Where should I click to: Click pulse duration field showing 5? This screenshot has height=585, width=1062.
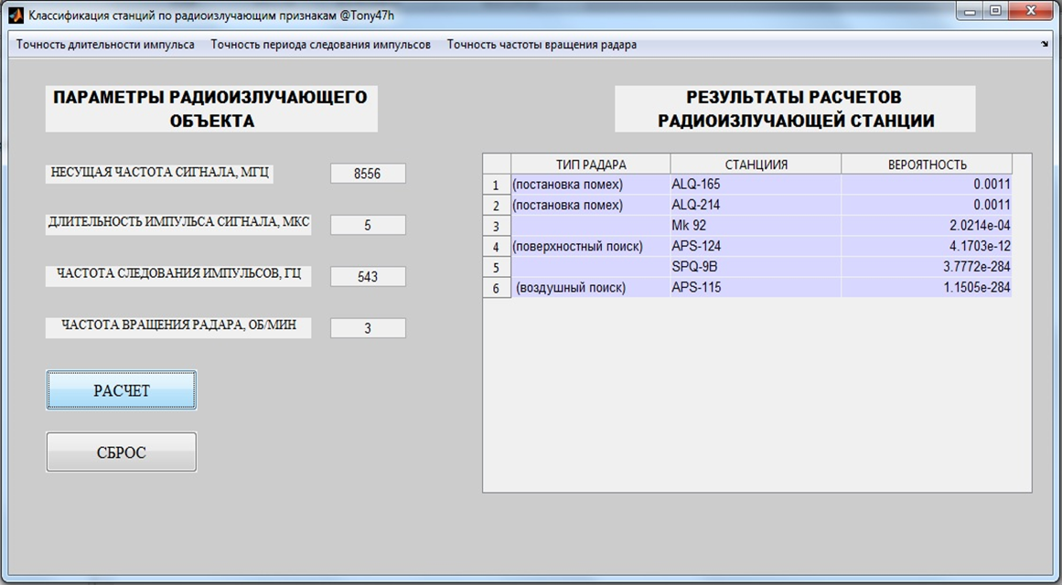pos(368,225)
